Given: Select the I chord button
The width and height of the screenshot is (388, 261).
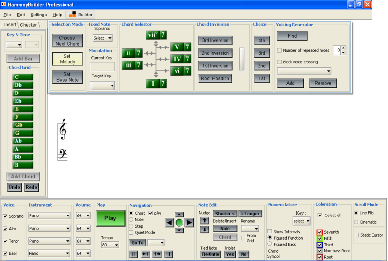Looking at the screenshot, I should (152, 84).
